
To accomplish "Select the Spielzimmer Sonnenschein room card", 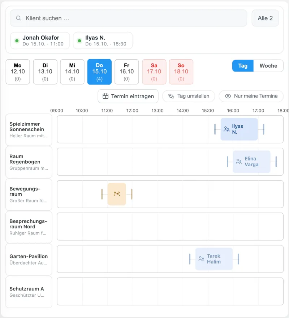I will coord(29,130).
